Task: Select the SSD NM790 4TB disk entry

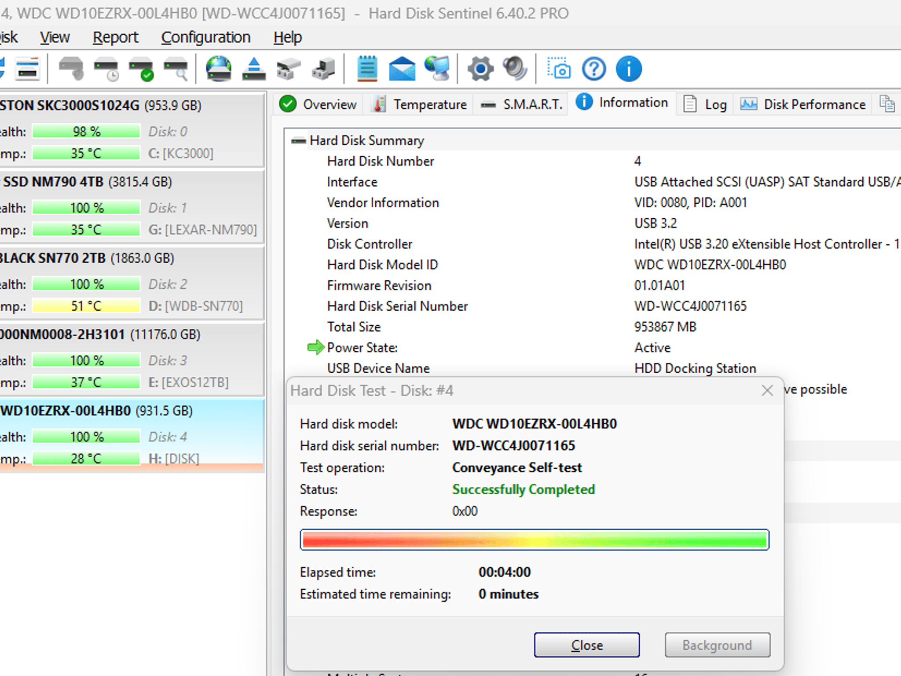Action: [x=132, y=206]
